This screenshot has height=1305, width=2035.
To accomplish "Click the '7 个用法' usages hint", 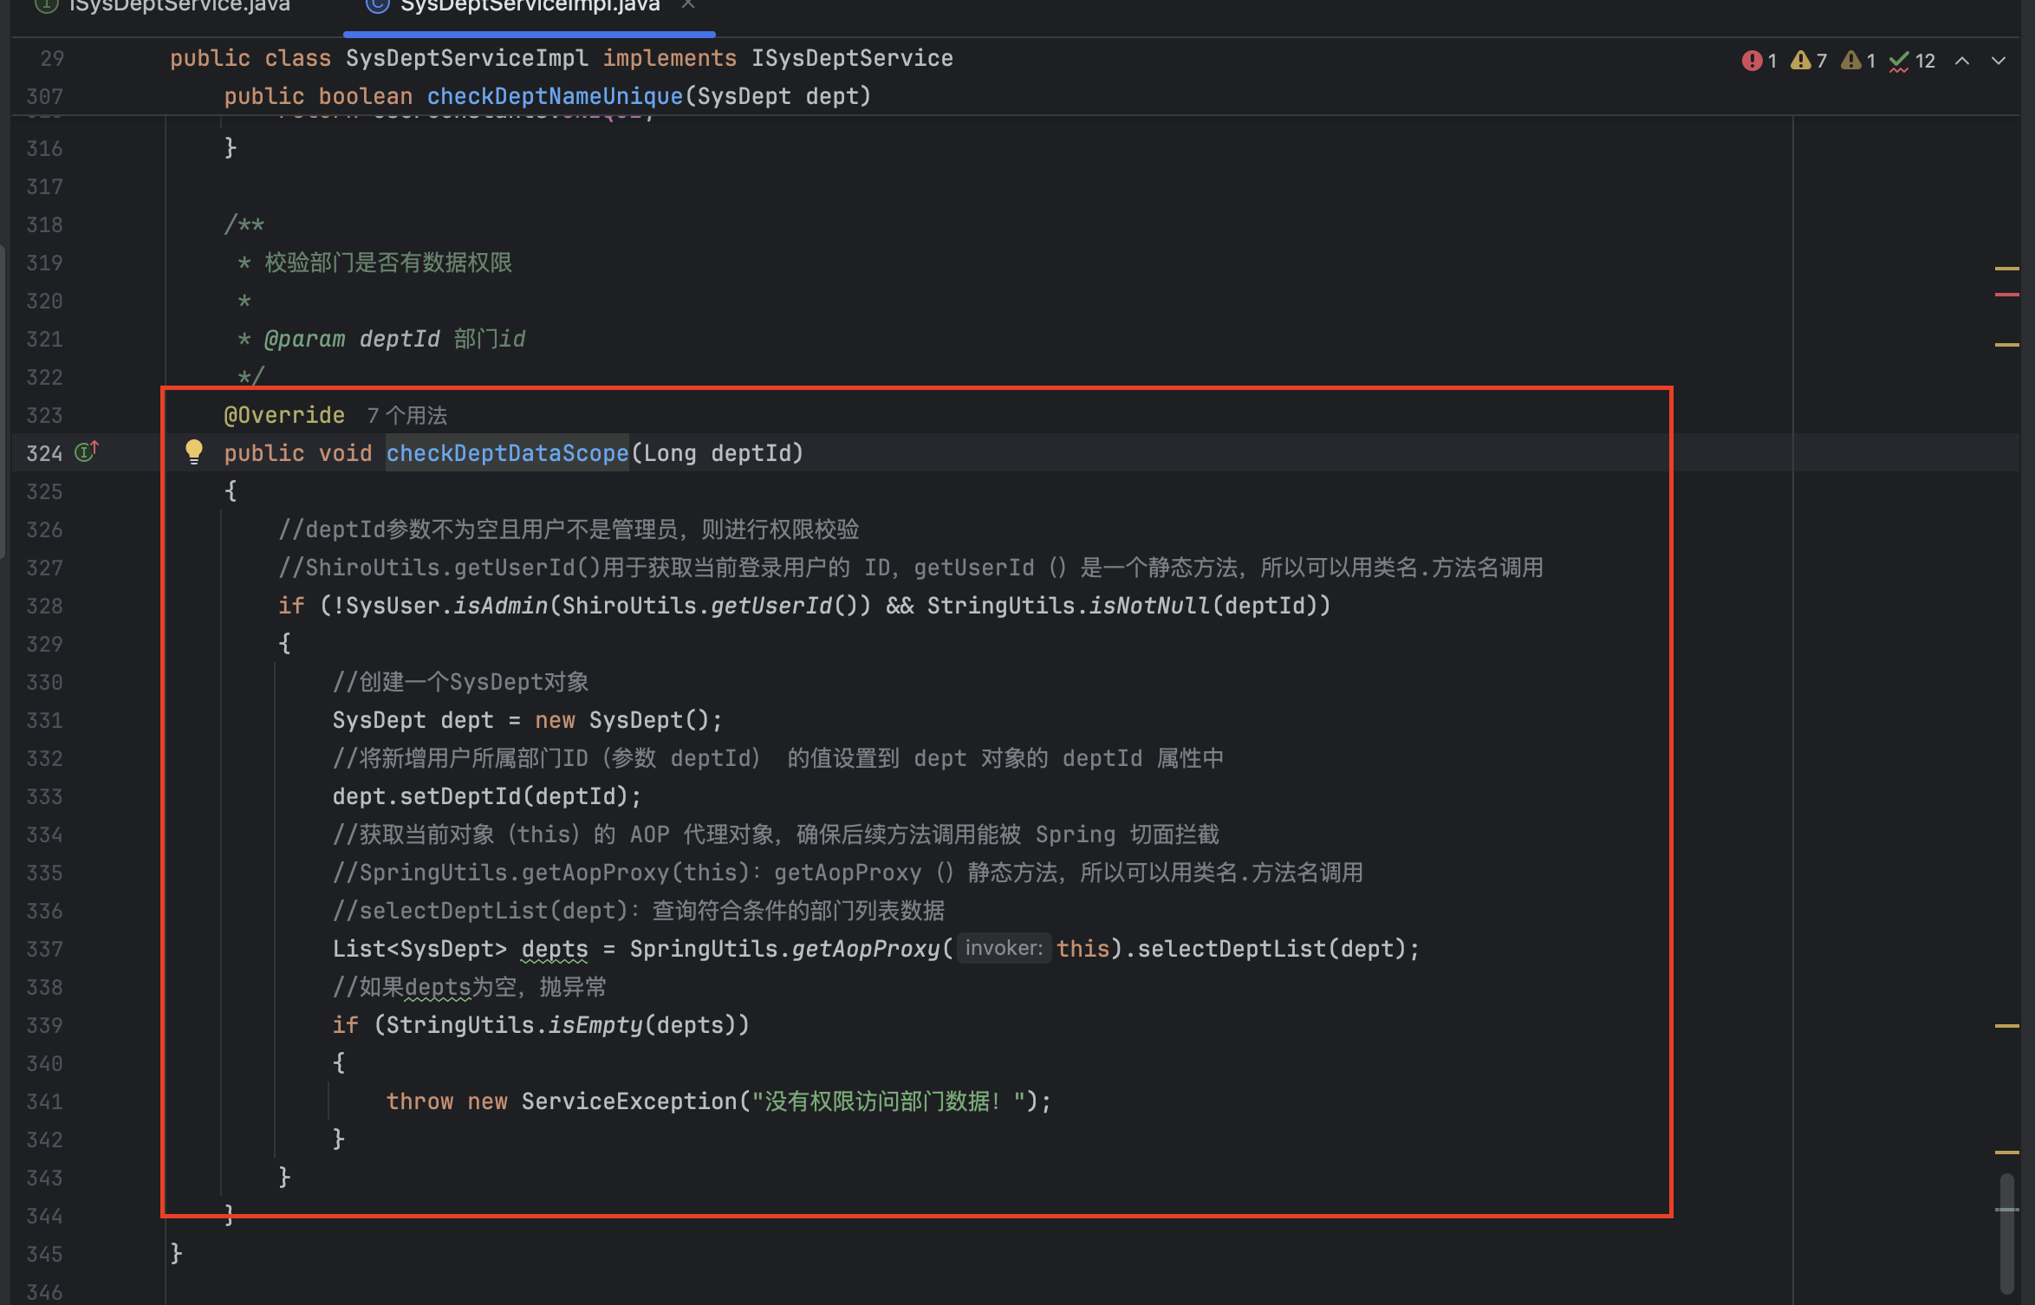I will point(406,416).
